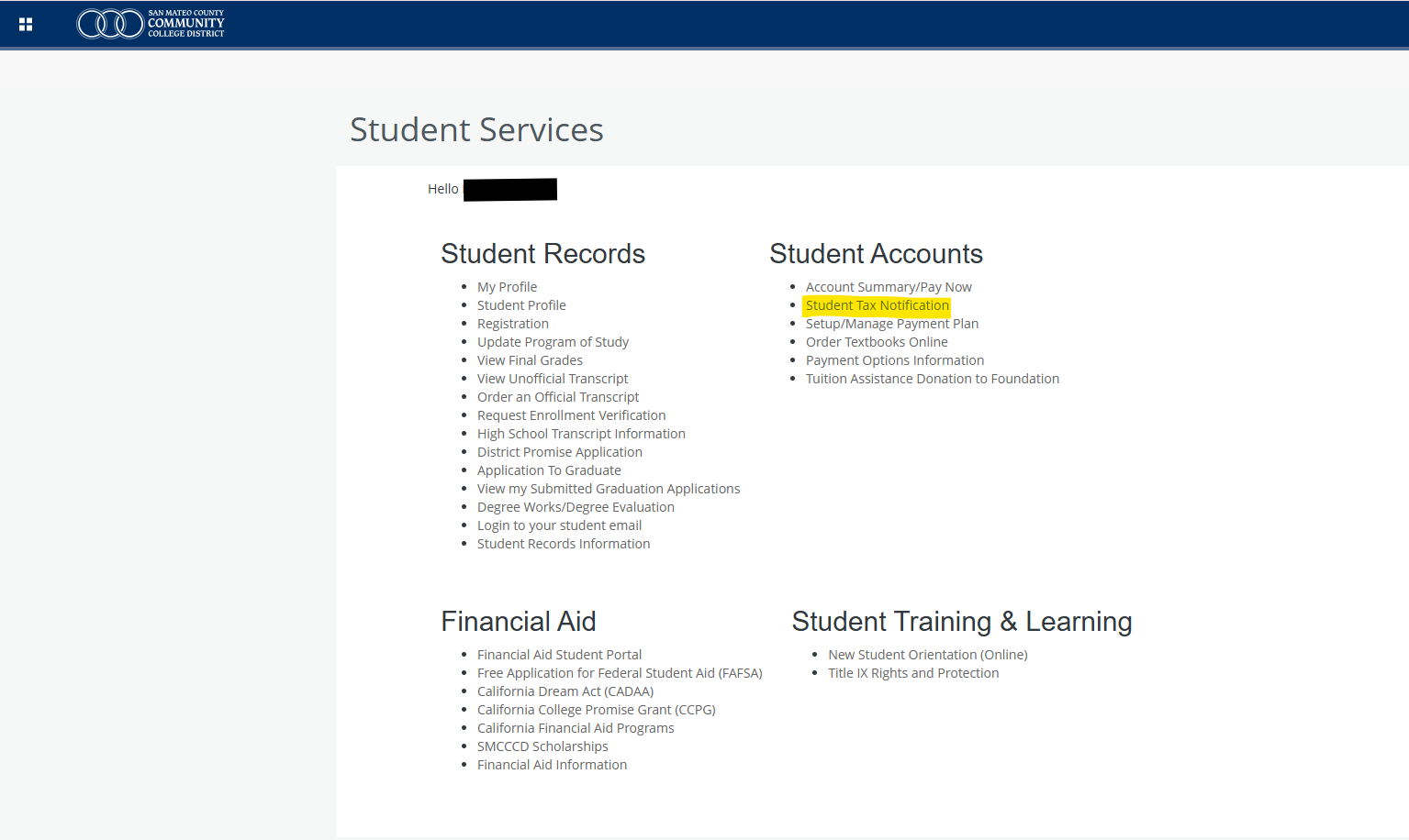Open High School Transcript Information

581,434
